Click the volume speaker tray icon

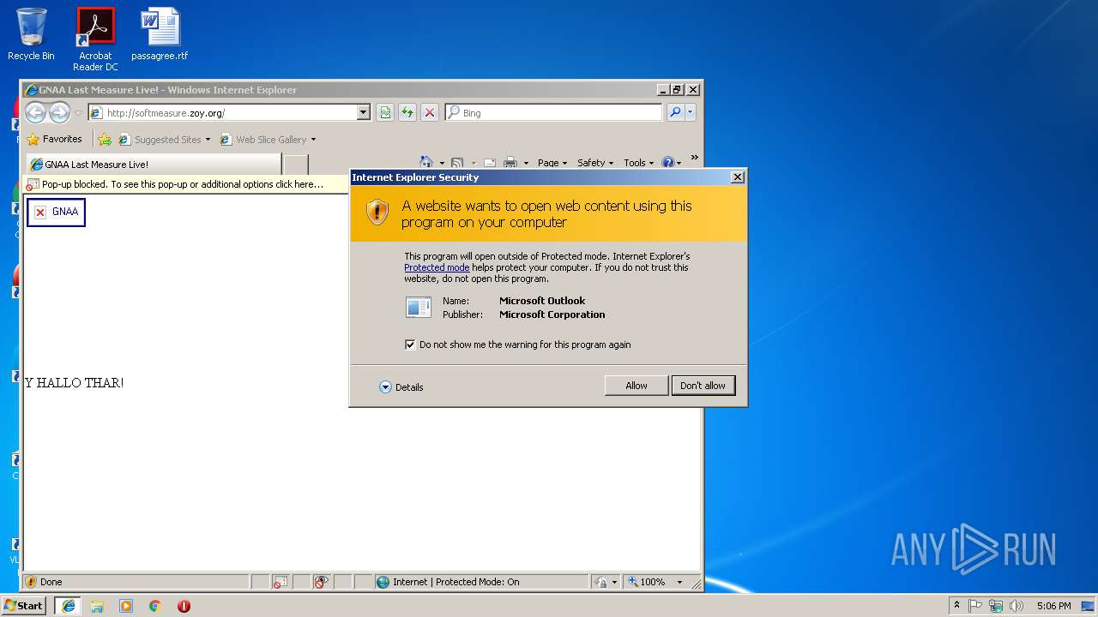coord(1017,606)
